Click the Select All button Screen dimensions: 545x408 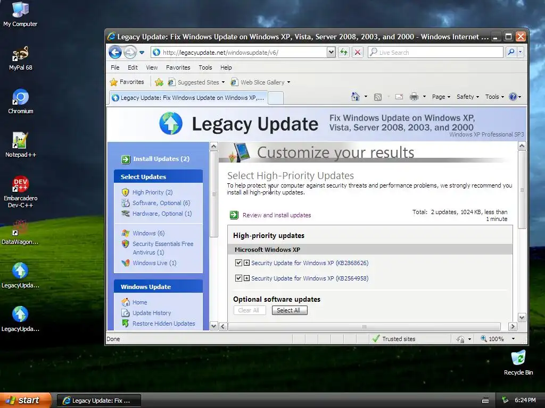tap(290, 310)
